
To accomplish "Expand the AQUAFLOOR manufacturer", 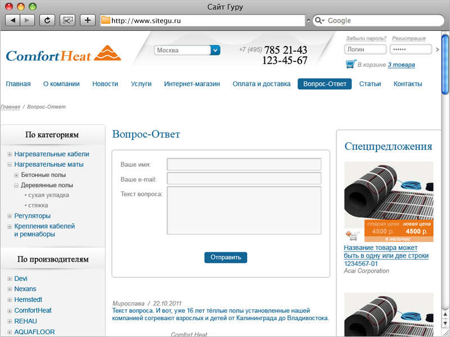I will pyautogui.click(x=10, y=332).
